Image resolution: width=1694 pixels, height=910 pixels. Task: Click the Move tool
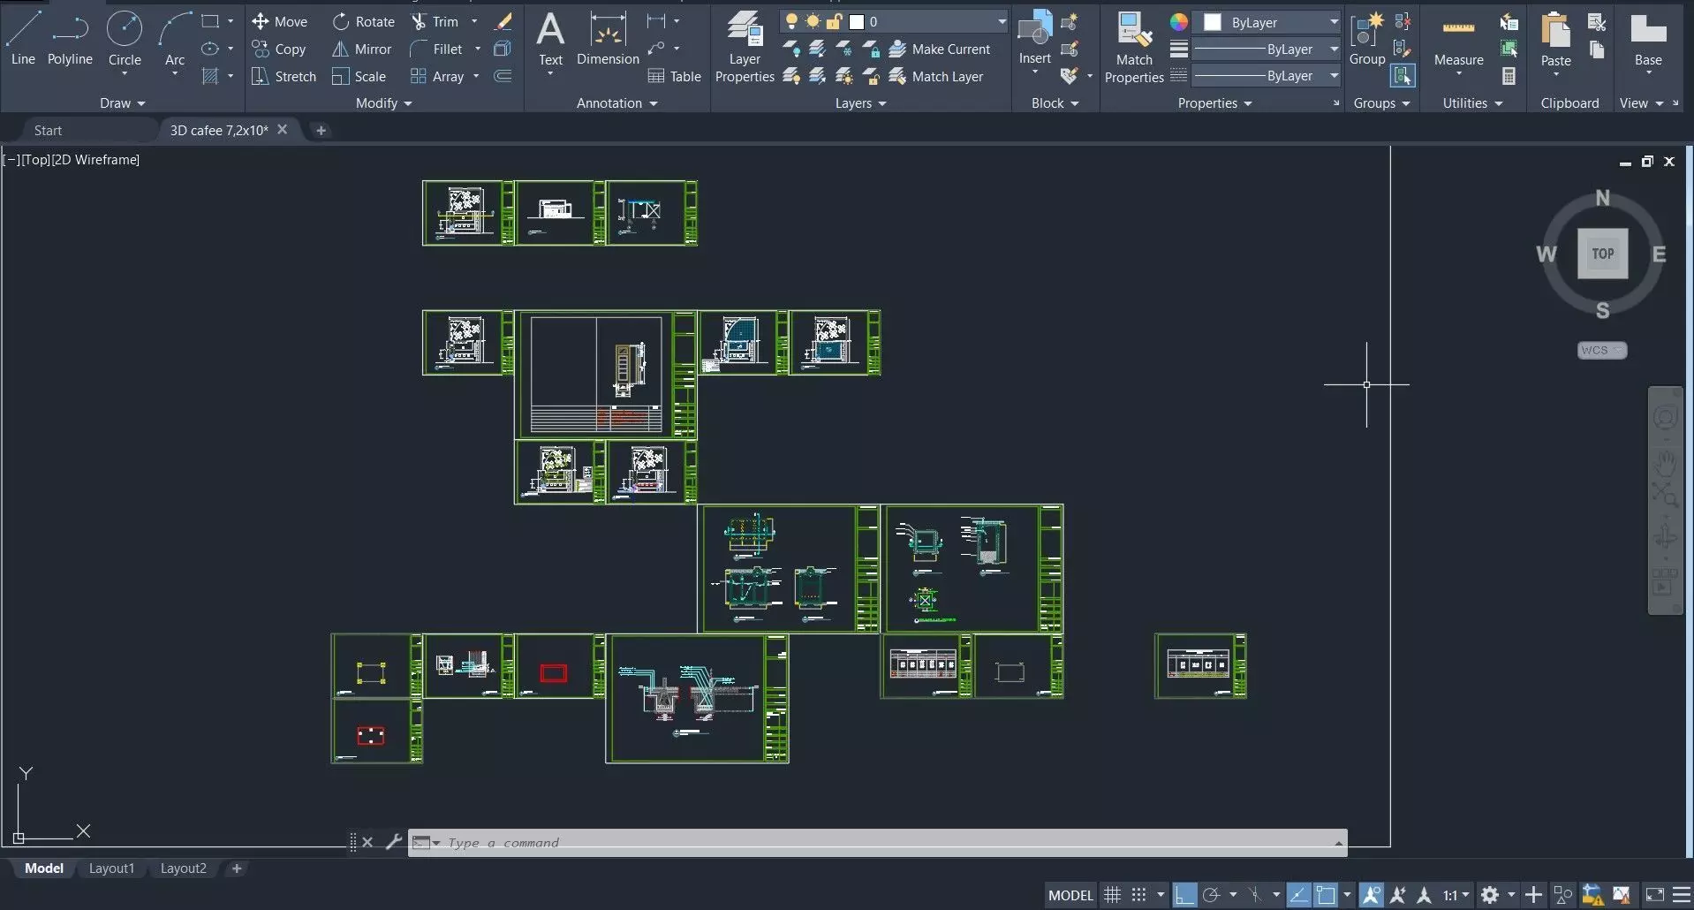pos(279,21)
